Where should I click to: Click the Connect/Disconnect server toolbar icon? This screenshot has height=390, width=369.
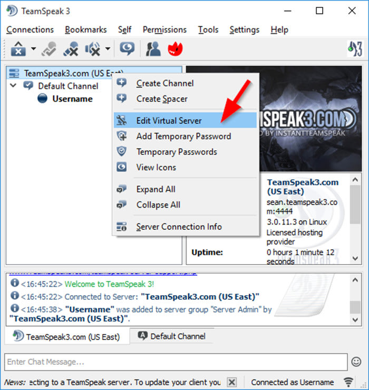18,48
